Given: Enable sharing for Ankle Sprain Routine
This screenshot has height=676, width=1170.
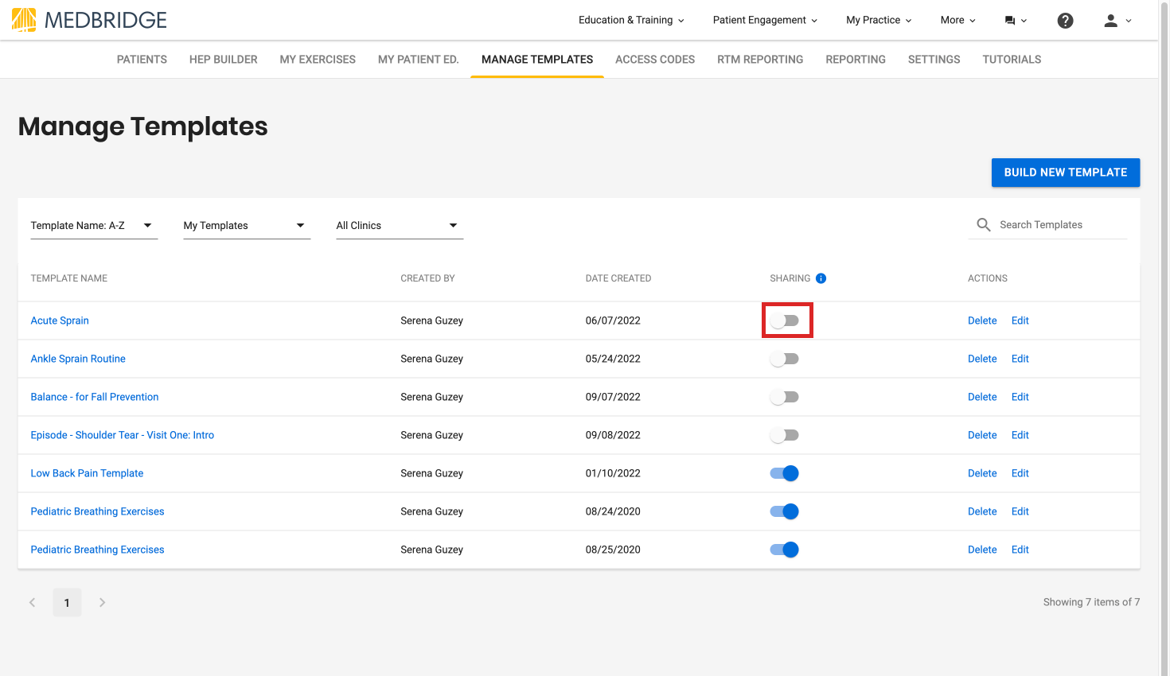Looking at the screenshot, I should tap(785, 359).
